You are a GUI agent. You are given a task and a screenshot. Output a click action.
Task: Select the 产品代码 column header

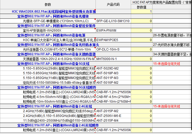[113, 4]
